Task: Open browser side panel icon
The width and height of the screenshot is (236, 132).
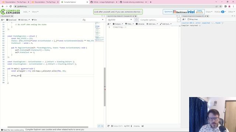Action: [x=225, y=7]
